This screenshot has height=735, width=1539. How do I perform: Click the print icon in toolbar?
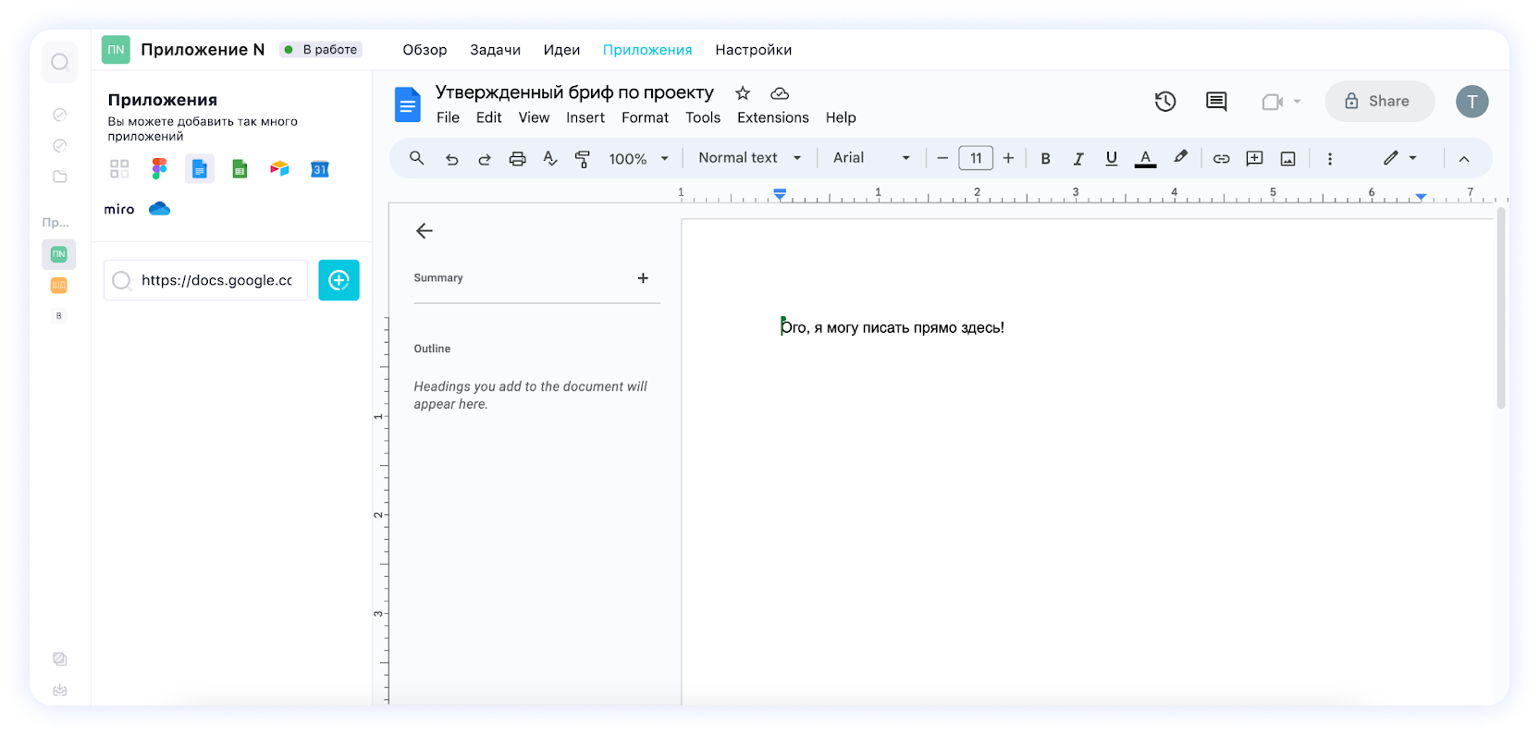coord(517,159)
